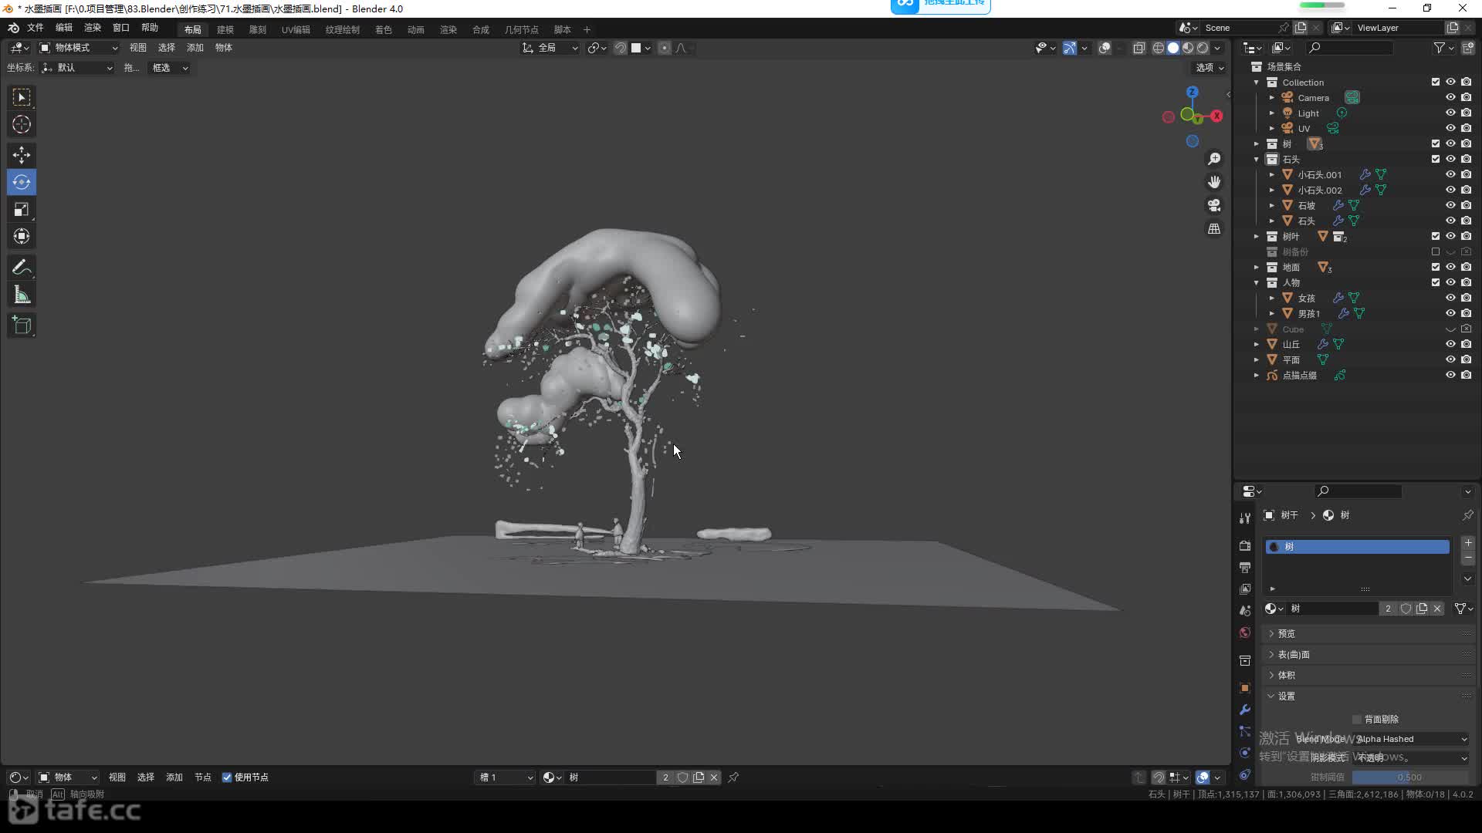Open the Blend Mode Alpha Hashed dropdown

click(1411, 739)
